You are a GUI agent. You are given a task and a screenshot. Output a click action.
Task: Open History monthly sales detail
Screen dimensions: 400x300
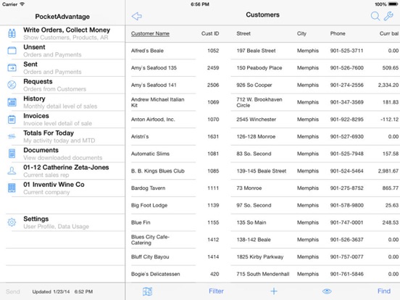62,102
